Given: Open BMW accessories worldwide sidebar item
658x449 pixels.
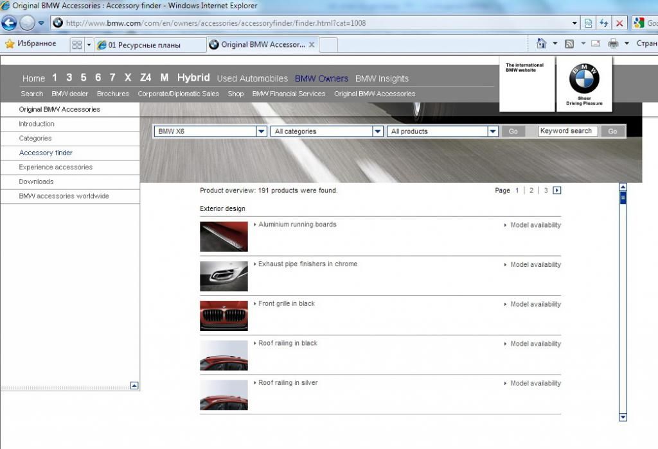Looking at the screenshot, I should 64,196.
